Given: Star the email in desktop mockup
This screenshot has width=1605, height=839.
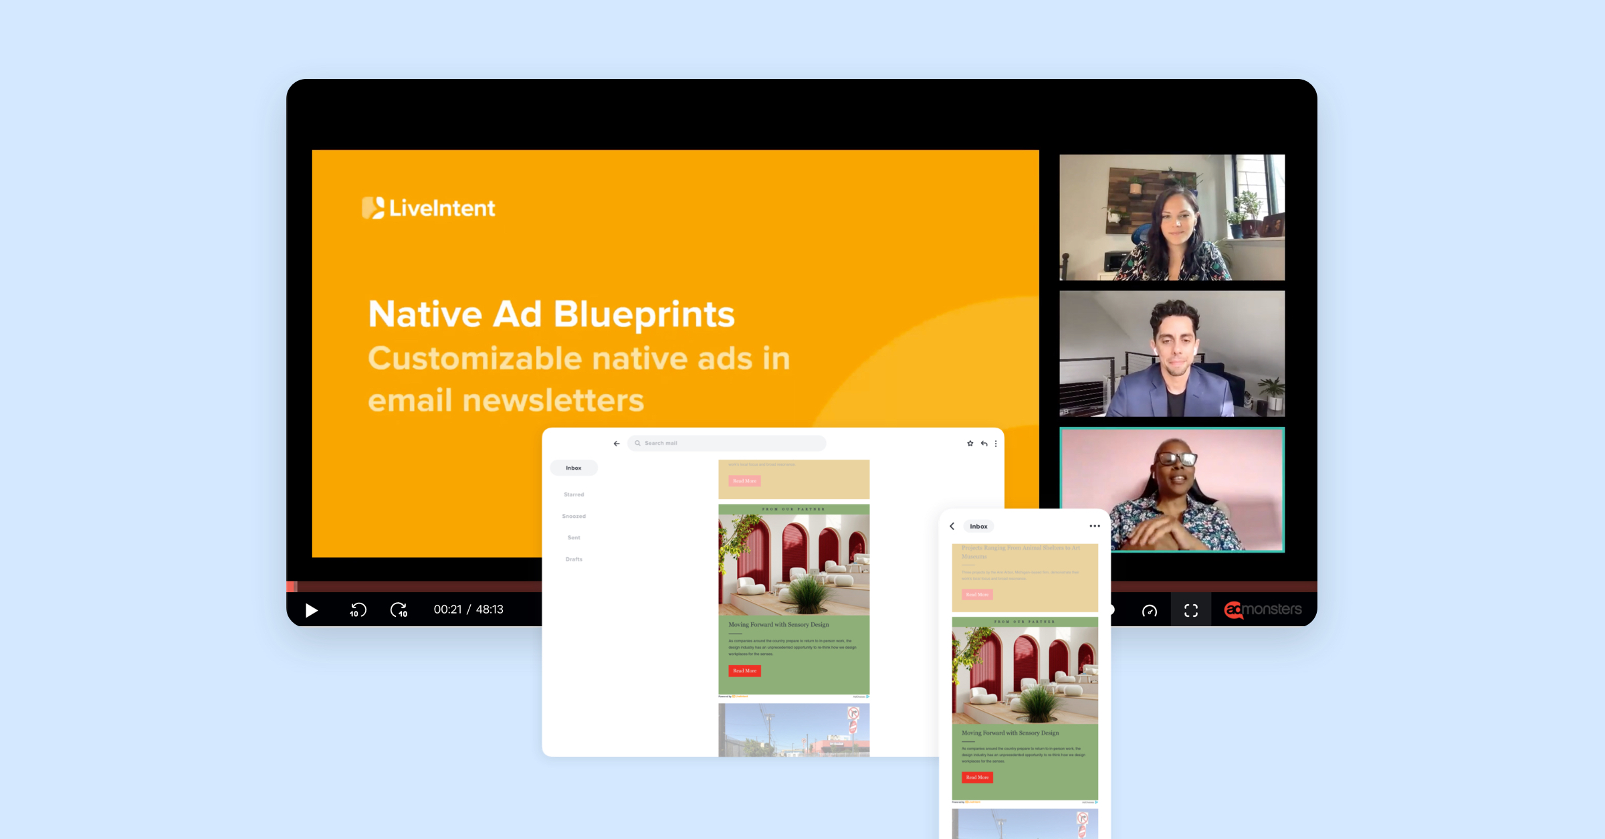Looking at the screenshot, I should click(970, 443).
